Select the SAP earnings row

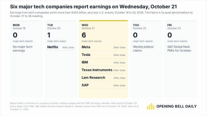103,85
